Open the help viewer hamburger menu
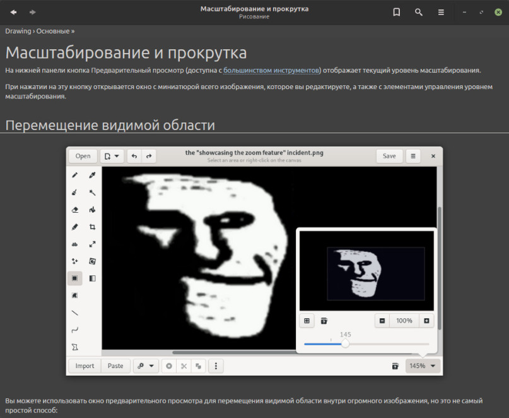Screen dimensions: 509x418 441,12
